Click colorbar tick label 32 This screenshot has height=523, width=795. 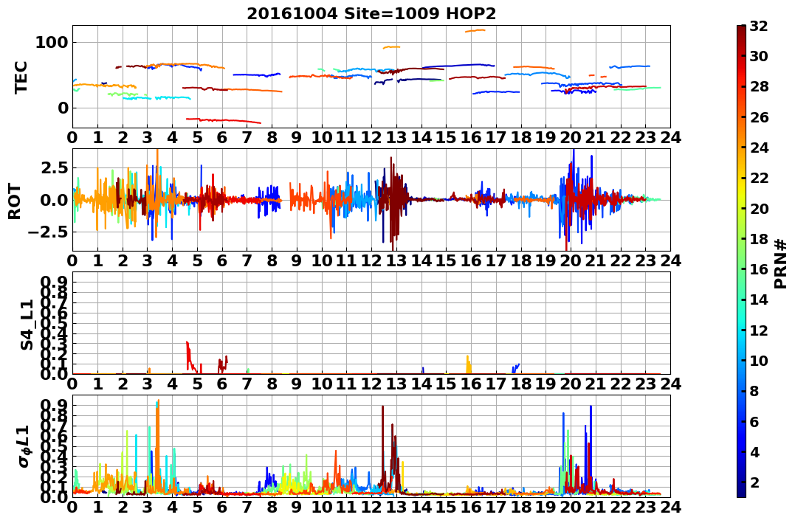pos(759,26)
